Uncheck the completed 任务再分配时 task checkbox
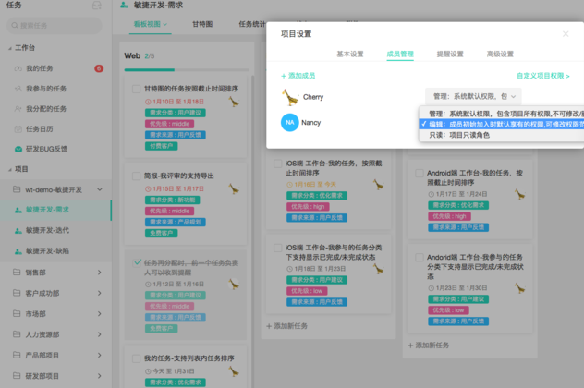The height and width of the screenshot is (388, 584). (137, 262)
